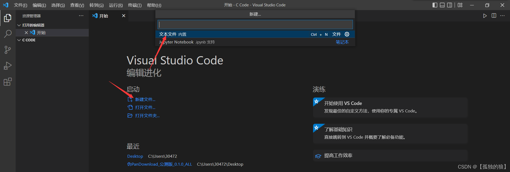The height and width of the screenshot is (172, 510).
Task: Click the 新建文件 file icon
Action: tap(130, 99)
